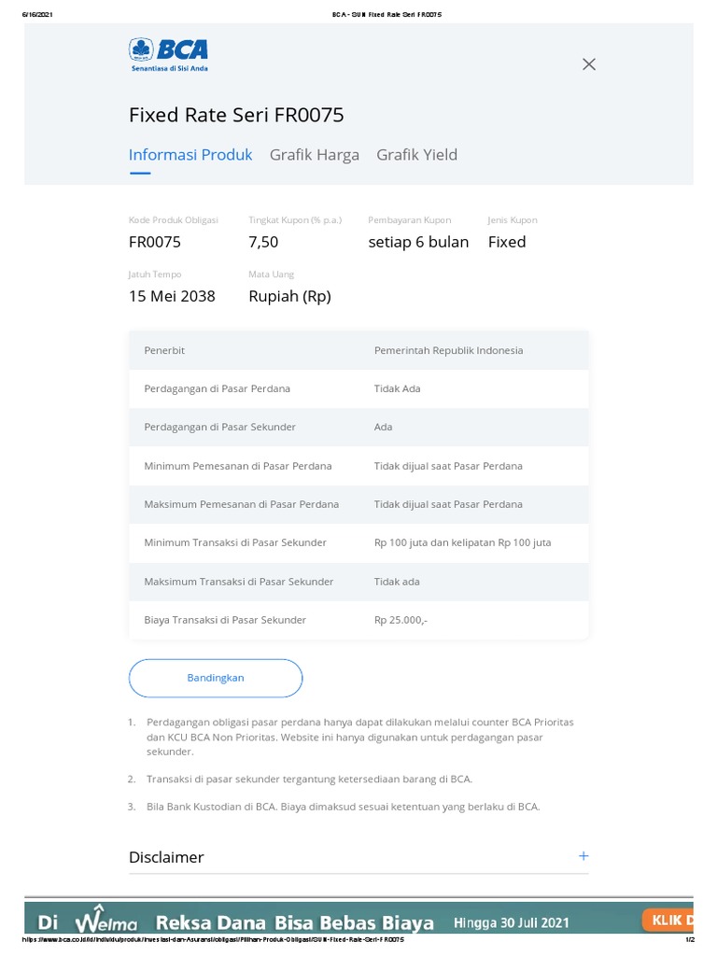Click the "Rp 25.000,-" transaction fee value
This screenshot has height=956, width=717.
(401, 620)
